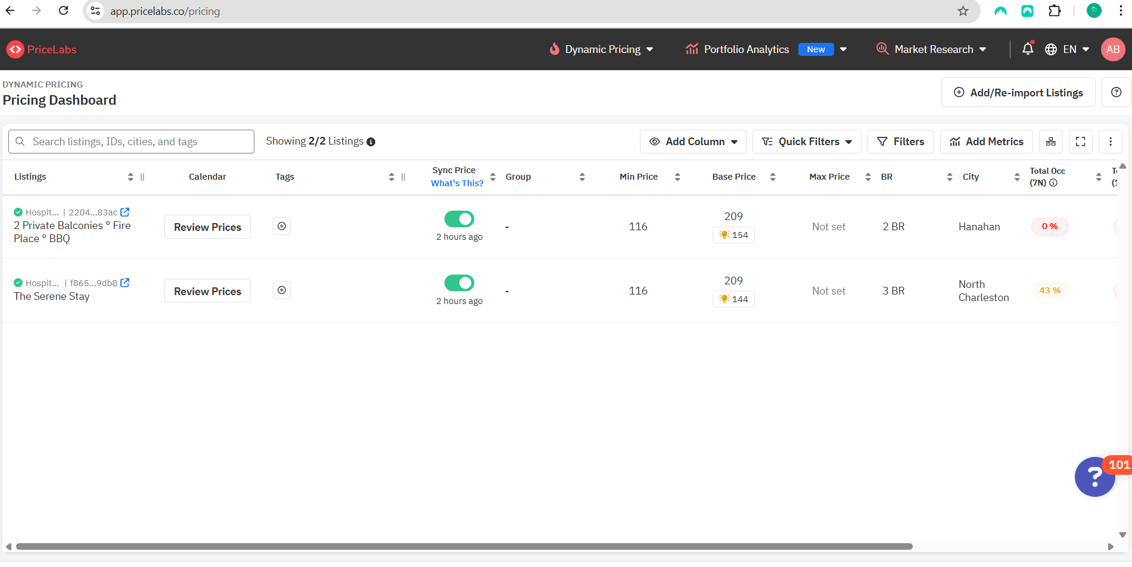Focus the Search listings input field

131,142
